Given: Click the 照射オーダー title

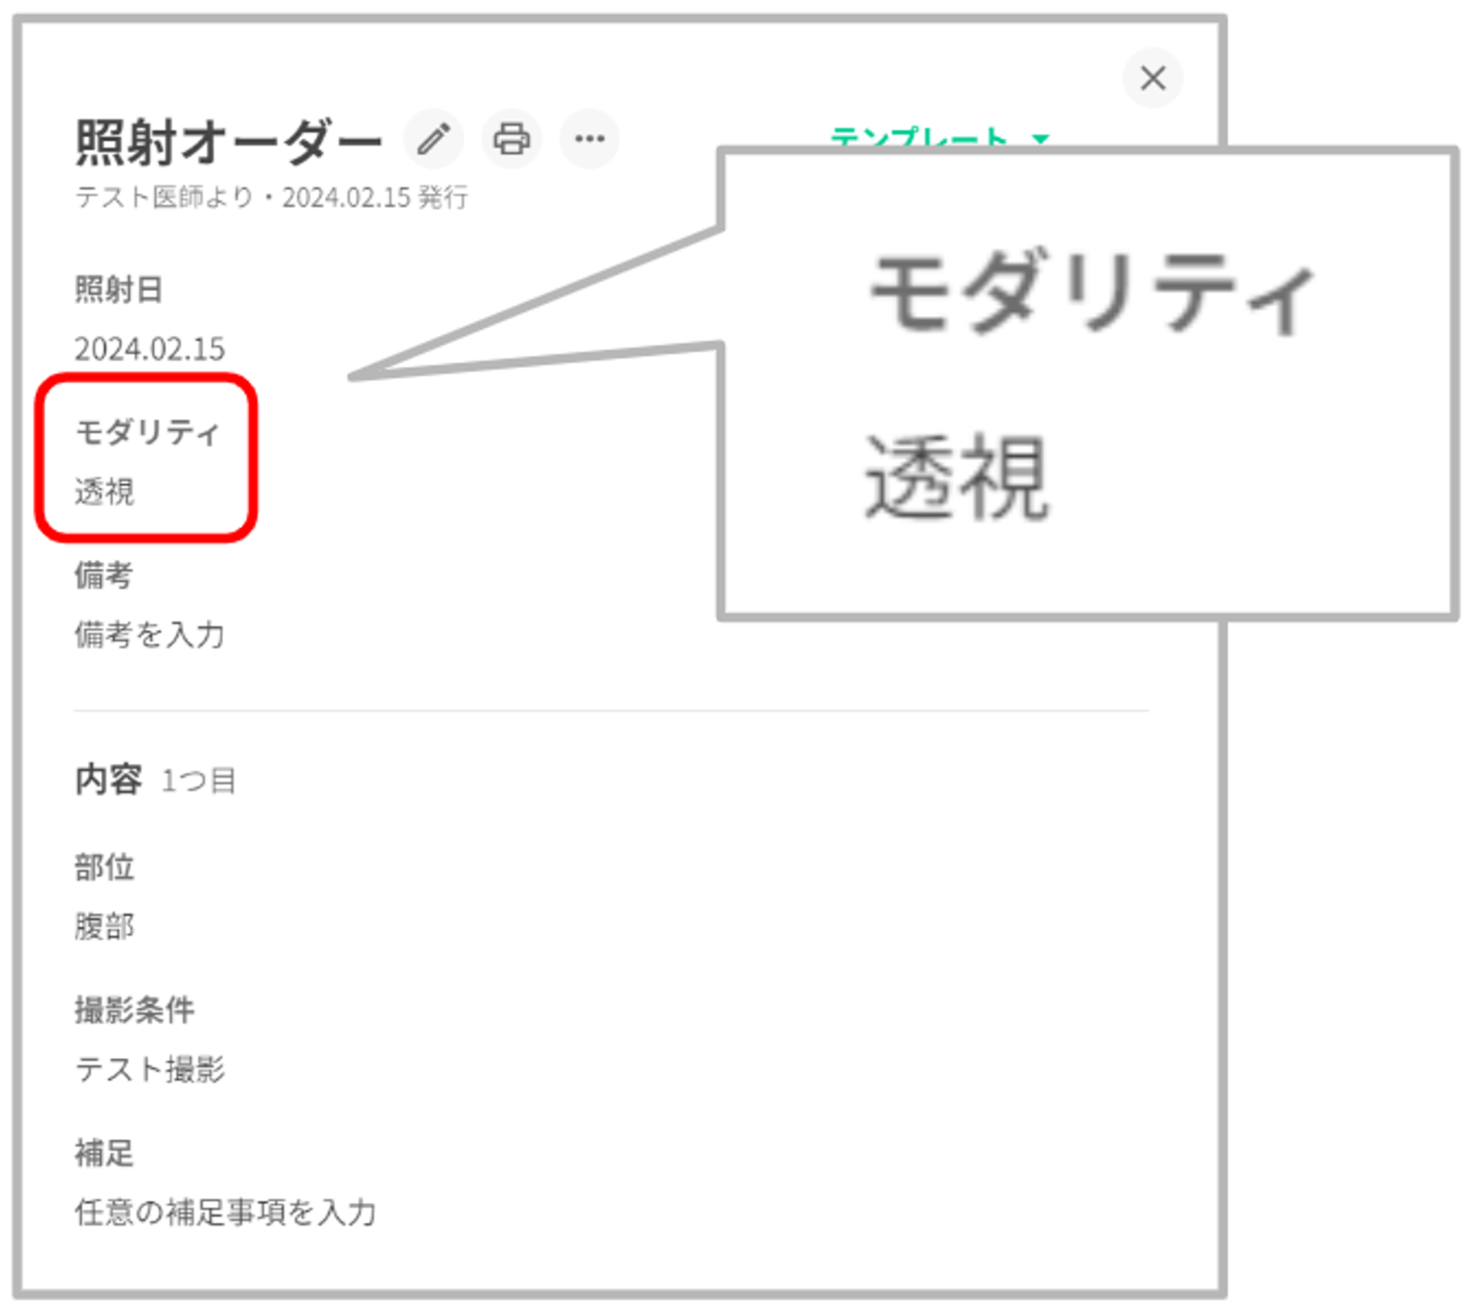Looking at the screenshot, I should click(228, 141).
